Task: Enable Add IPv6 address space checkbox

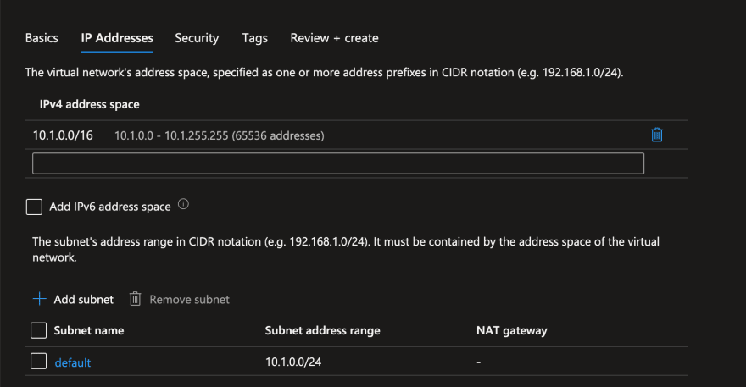Action: (34, 207)
